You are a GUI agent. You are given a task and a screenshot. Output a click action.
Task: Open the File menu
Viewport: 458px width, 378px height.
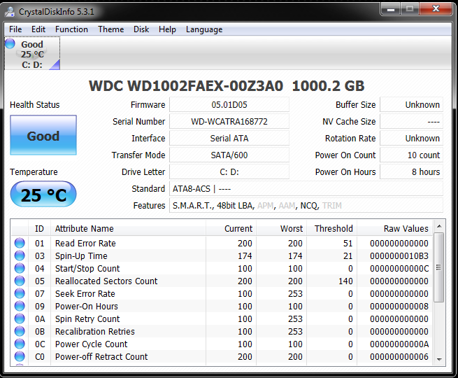tap(15, 29)
